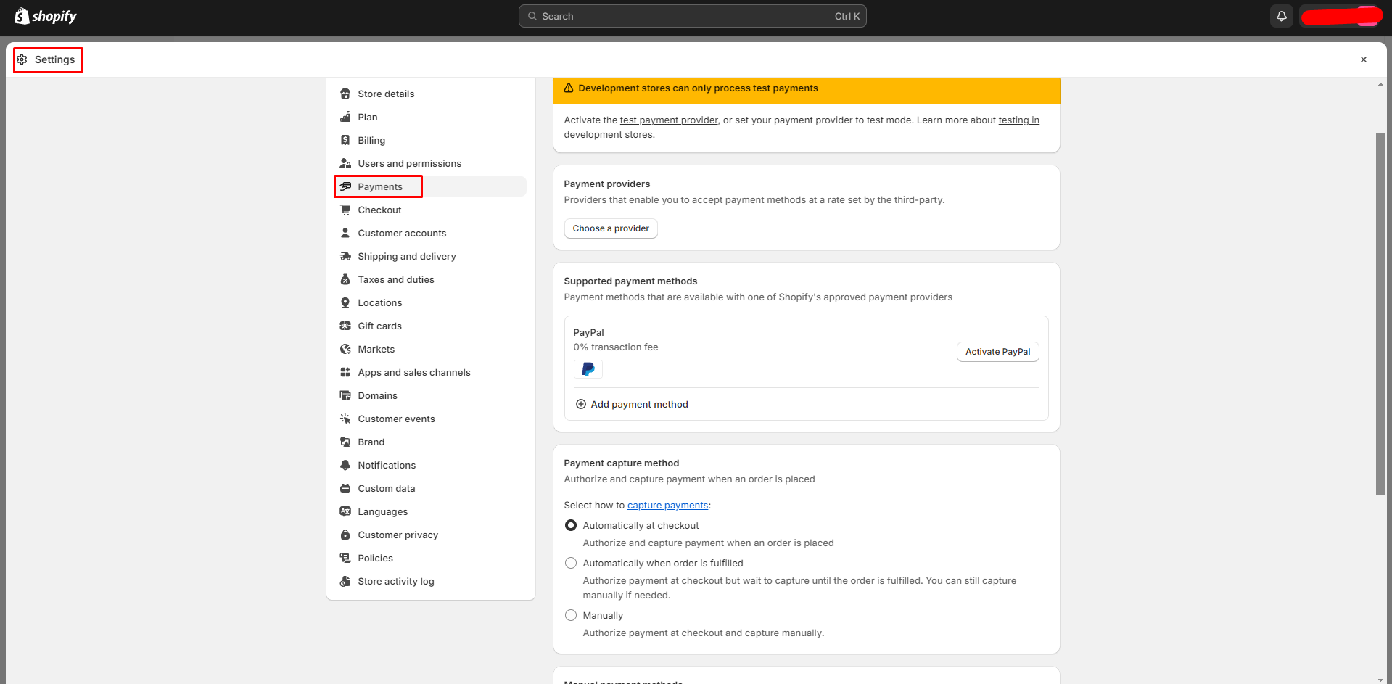Click the Store details storefront icon
Image resolution: width=1392 pixels, height=684 pixels.
tap(345, 94)
